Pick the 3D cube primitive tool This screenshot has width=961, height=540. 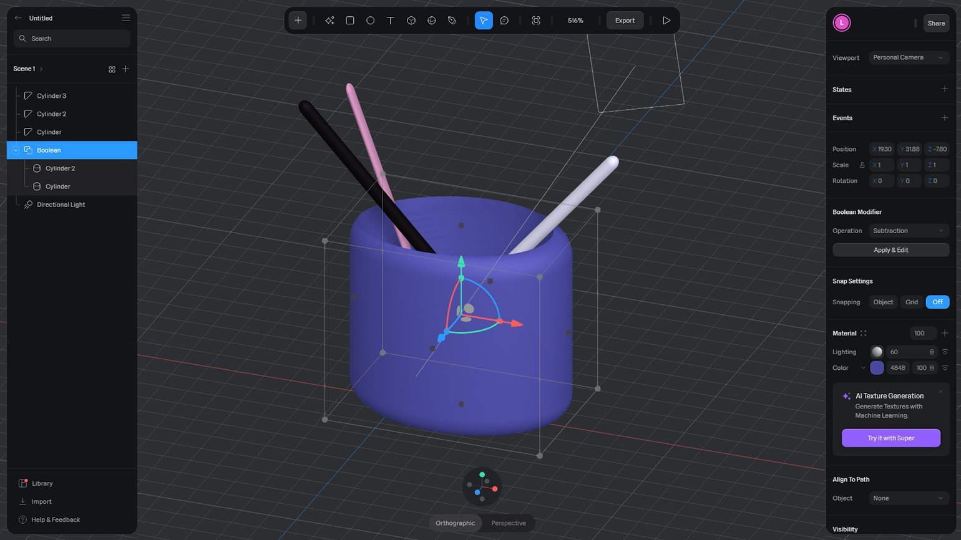(411, 21)
